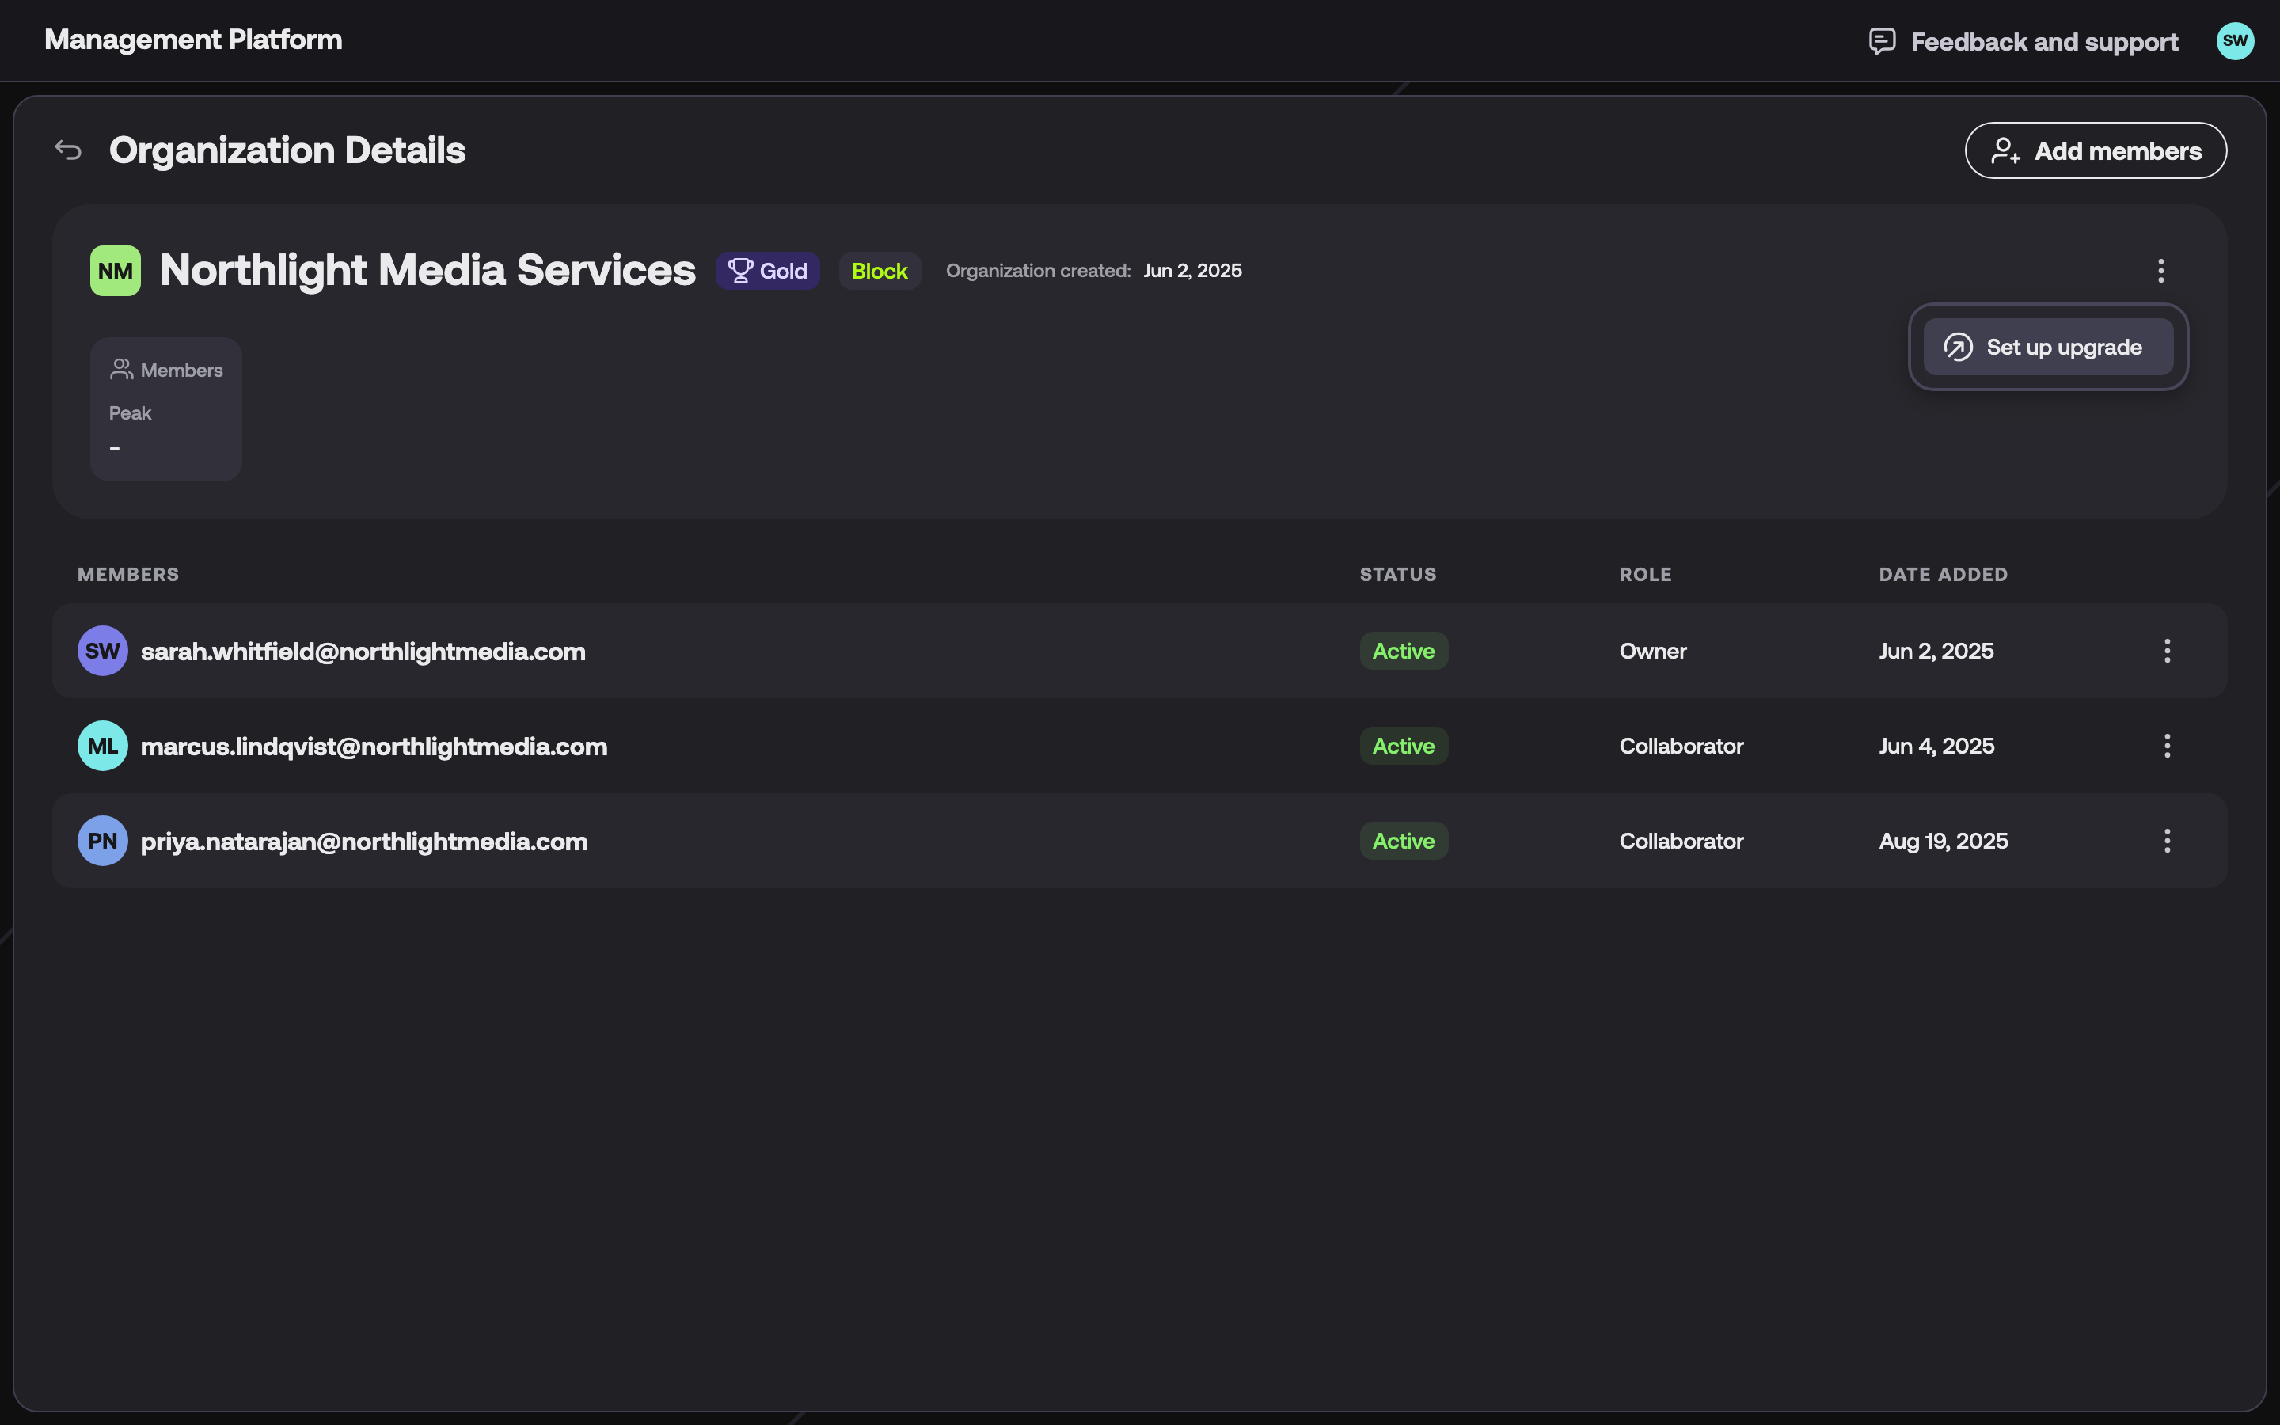Click the Block status tag
This screenshot has width=2280, height=1425.
[x=879, y=271]
